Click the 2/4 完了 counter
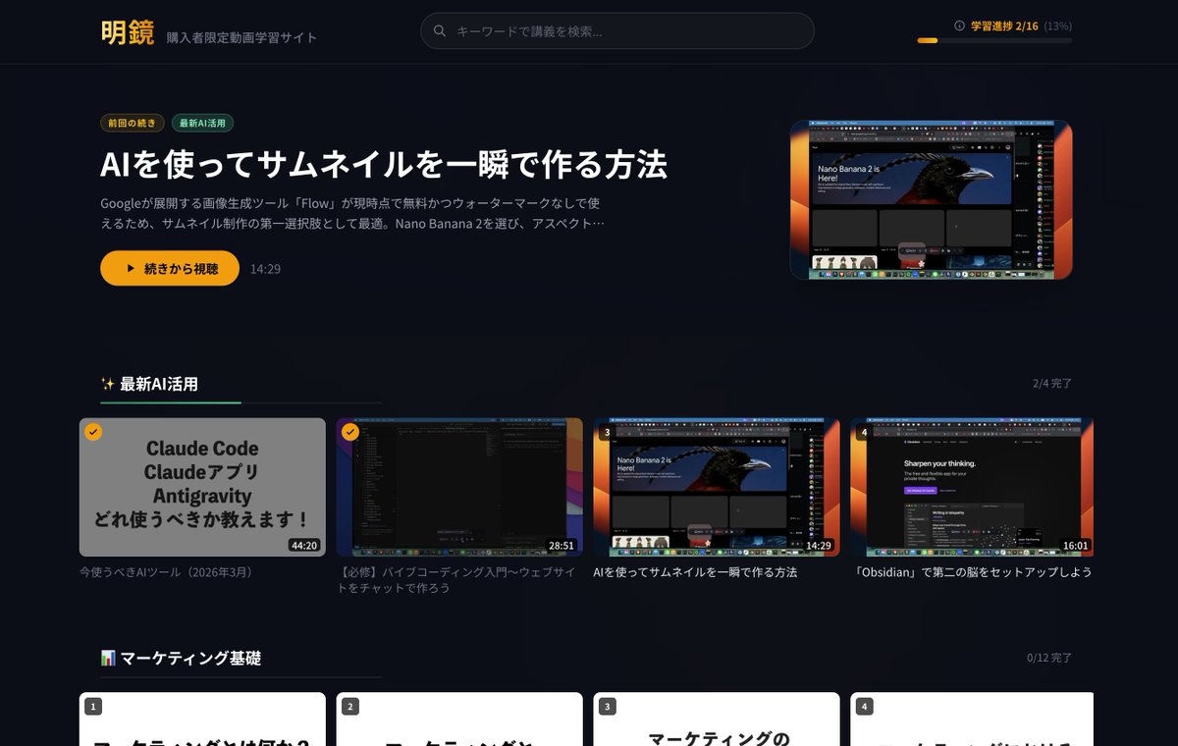1178x746 pixels. [1051, 384]
